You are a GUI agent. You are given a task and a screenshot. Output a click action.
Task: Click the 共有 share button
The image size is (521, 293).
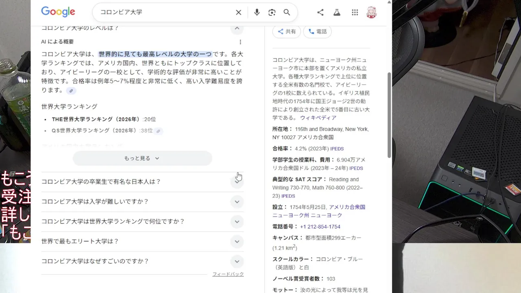click(x=287, y=31)
